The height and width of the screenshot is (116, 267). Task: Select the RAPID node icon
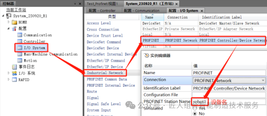(14, 80)
